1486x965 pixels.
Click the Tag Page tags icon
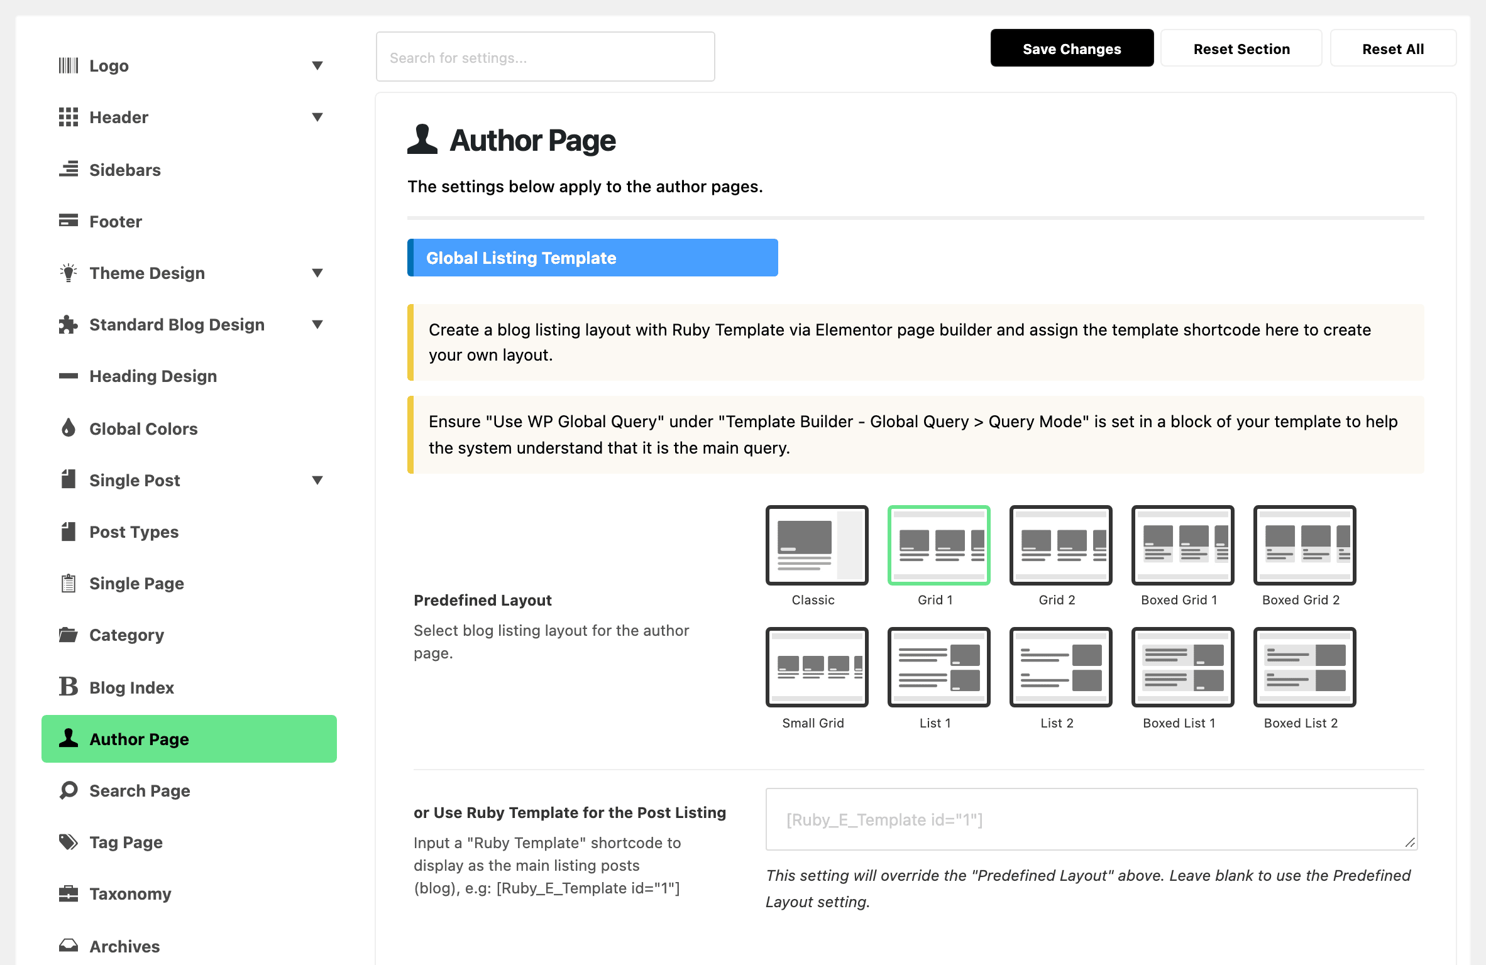(69, 841)
